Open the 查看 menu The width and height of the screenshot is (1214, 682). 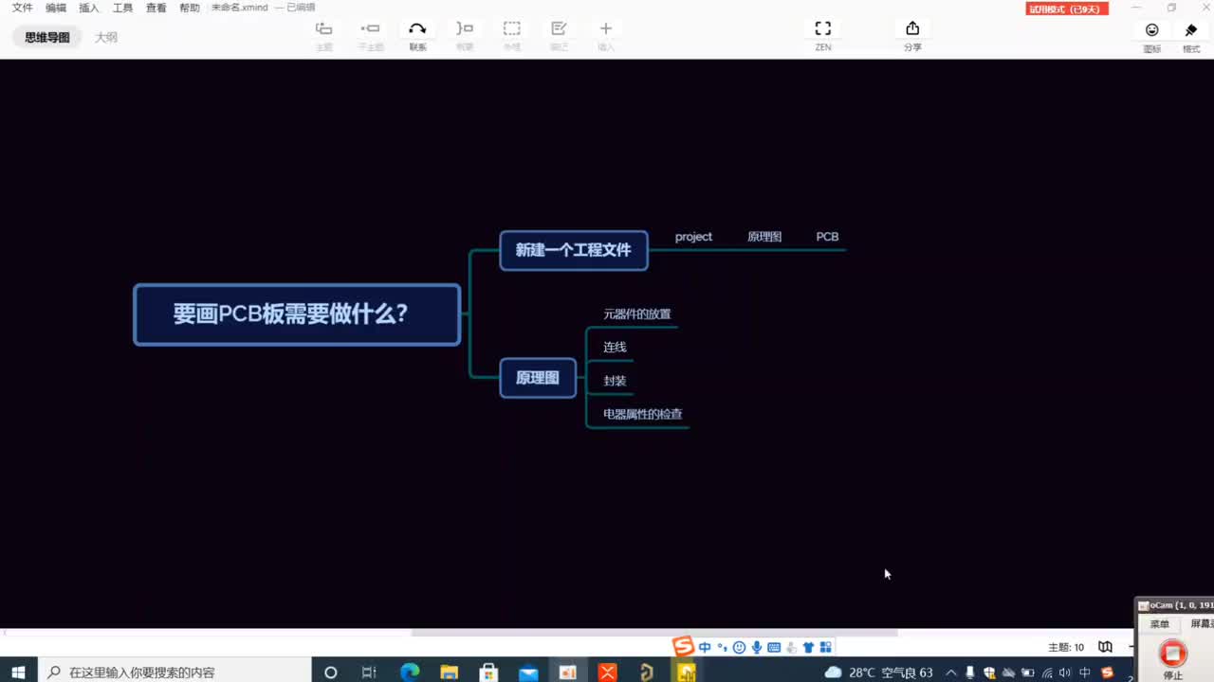(156, 8)
